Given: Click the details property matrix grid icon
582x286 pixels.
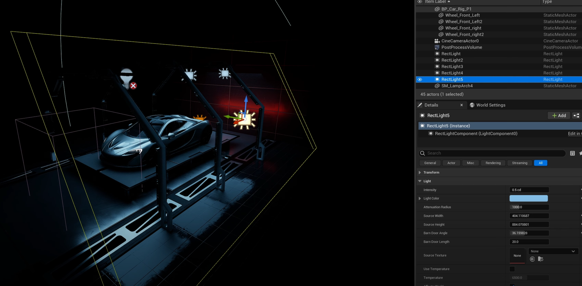Looking at the screenshot, I should [x=572, y=153].
